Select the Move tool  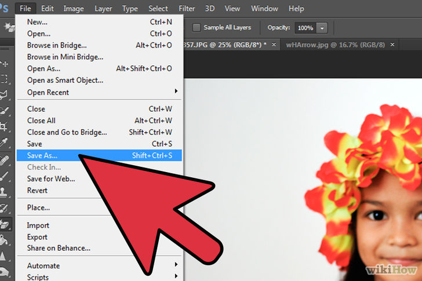coord(5,64)
